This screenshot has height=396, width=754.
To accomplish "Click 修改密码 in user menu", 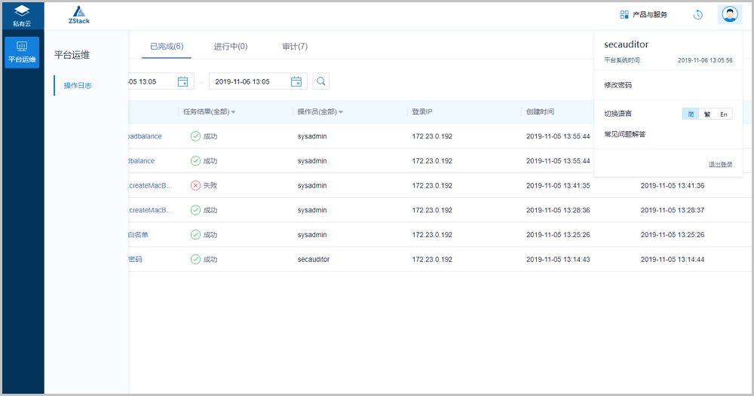I will pyautogui.click(x=618, y=85).
